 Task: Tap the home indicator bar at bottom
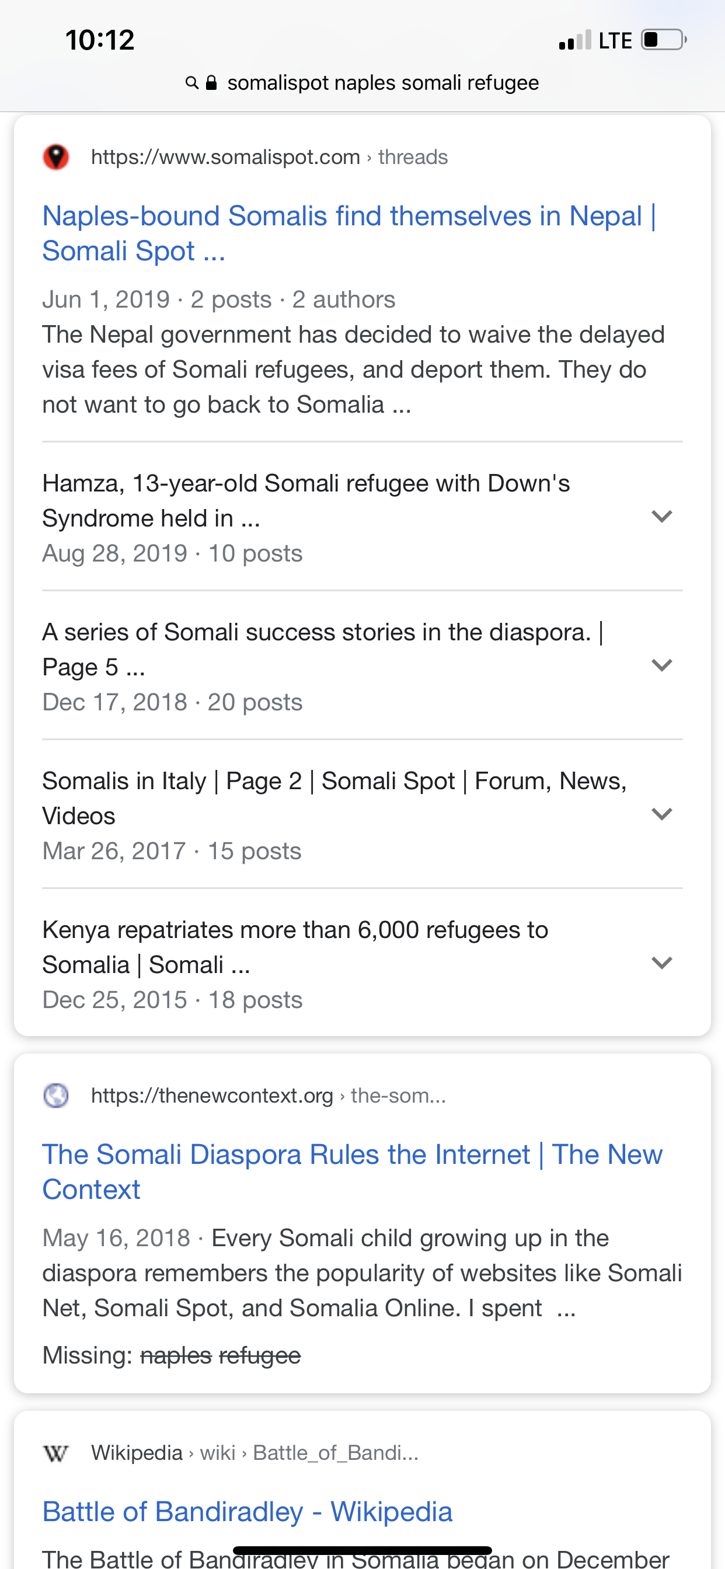click(362, 1551)
